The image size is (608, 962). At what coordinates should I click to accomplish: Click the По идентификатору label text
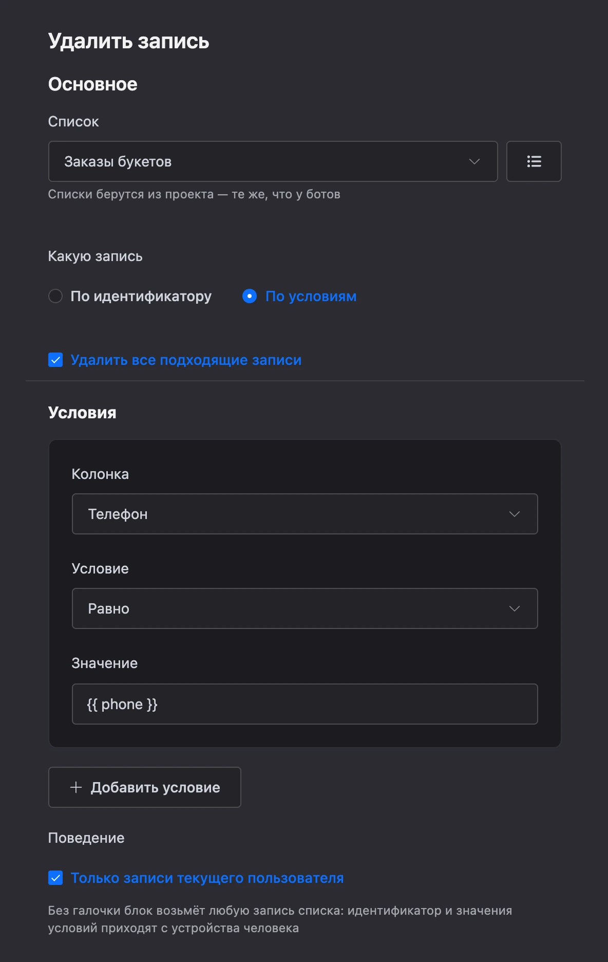click(x=141, y=296)
